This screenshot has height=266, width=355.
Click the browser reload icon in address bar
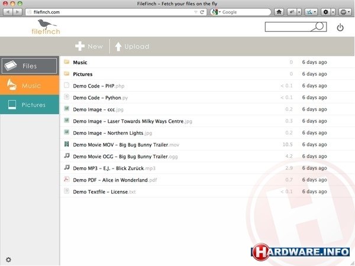click(202, 12)
